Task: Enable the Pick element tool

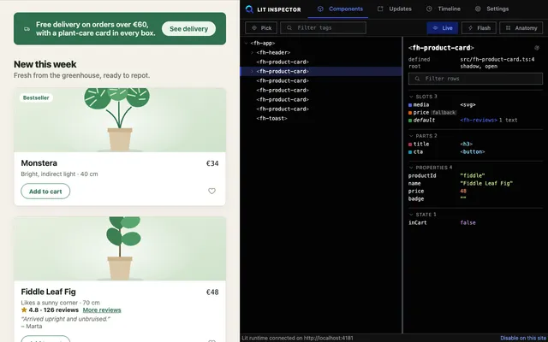Action: click(x=261, y=28)
